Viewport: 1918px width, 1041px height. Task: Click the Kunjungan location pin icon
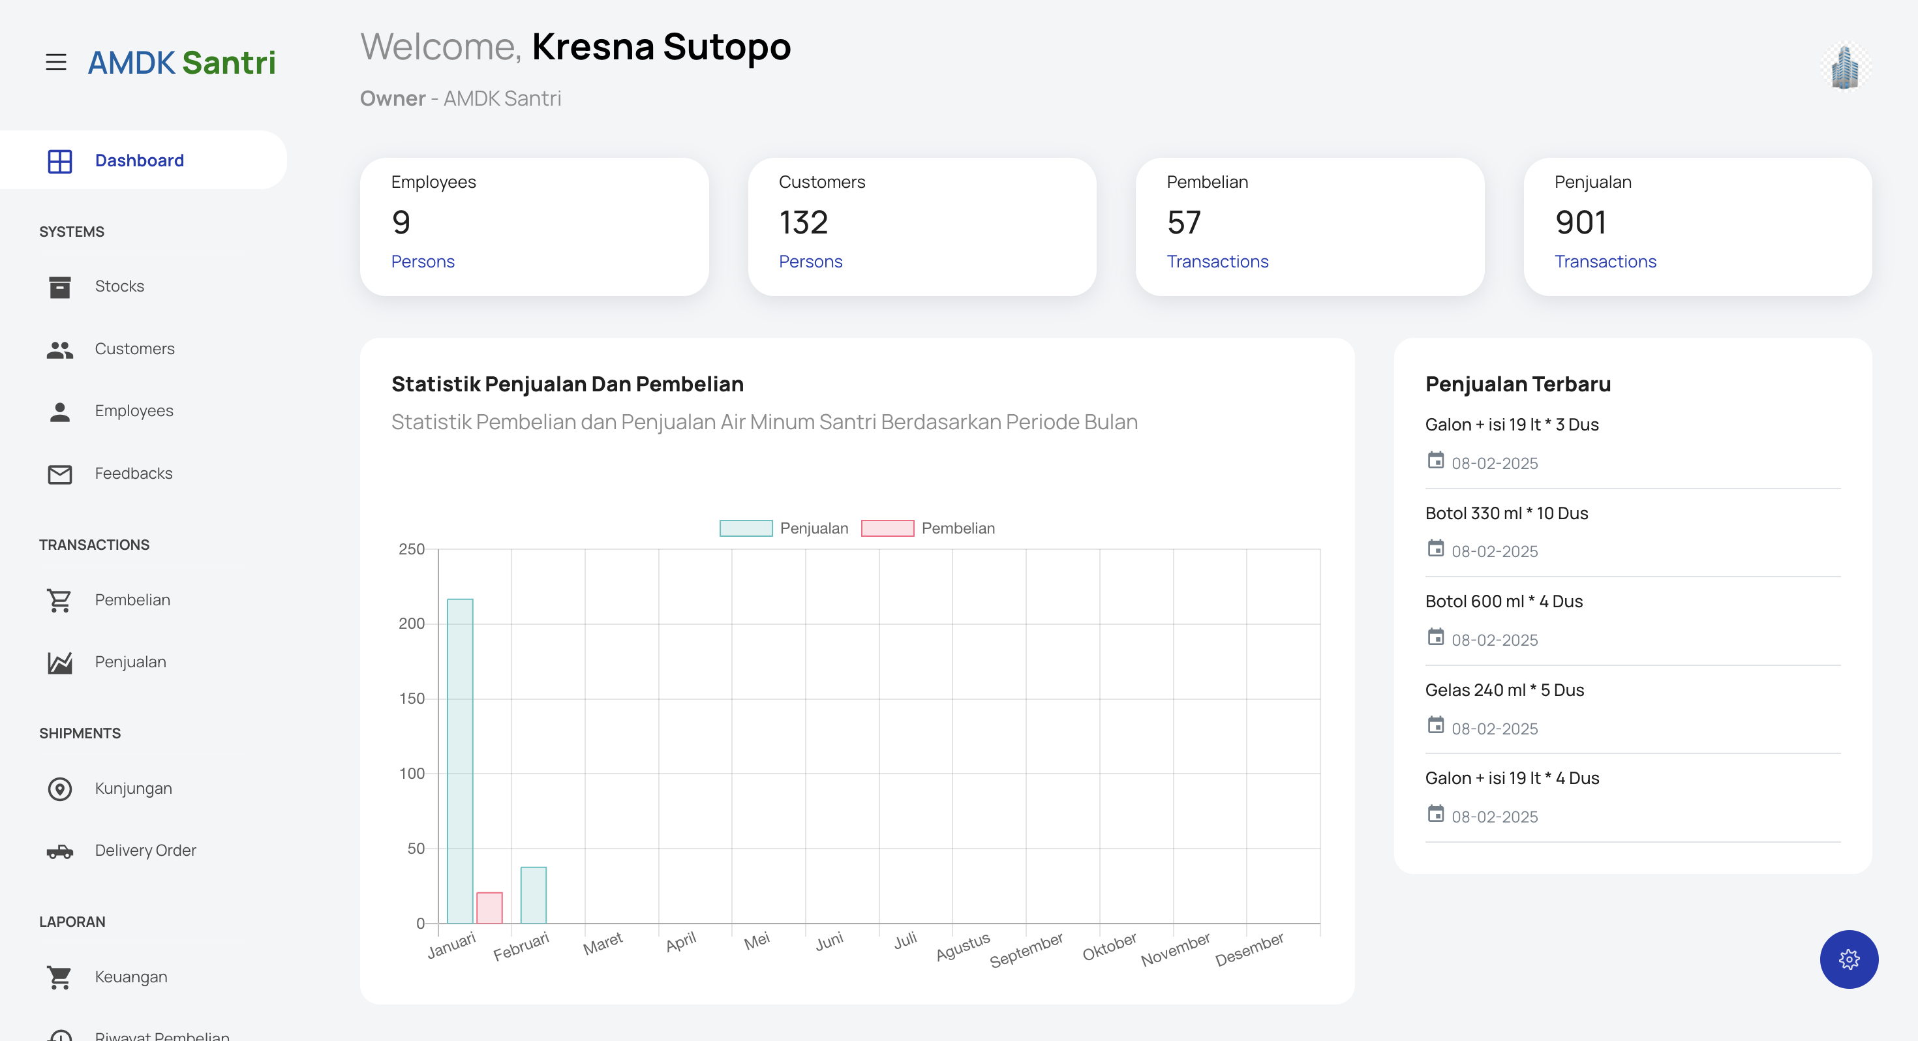pos(59,789)
